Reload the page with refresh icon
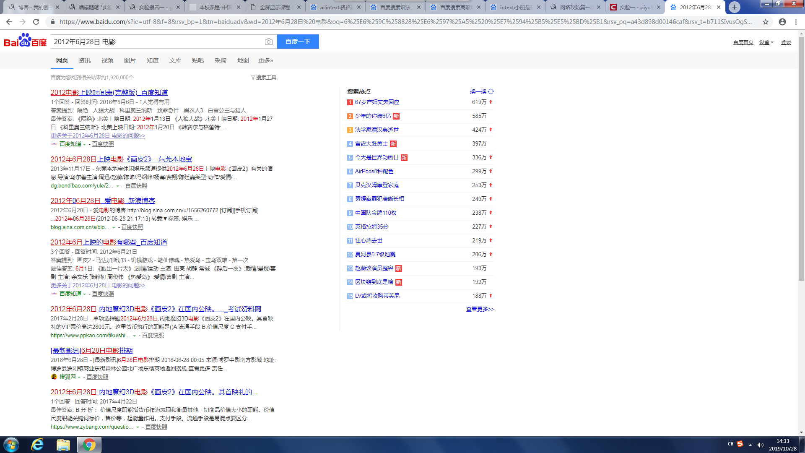 pos(36,22)
